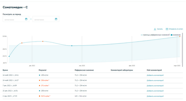Image resolution: width=186 pixels, height=101 pixels.
Task: Click the Референсное значение column header
Action: pos(84,70)
